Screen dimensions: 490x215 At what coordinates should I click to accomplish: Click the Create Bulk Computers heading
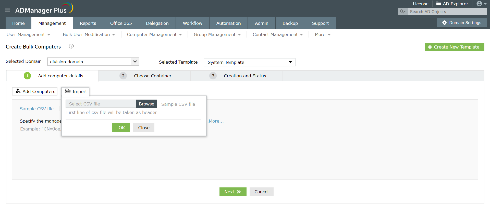[x=33, y=47]
